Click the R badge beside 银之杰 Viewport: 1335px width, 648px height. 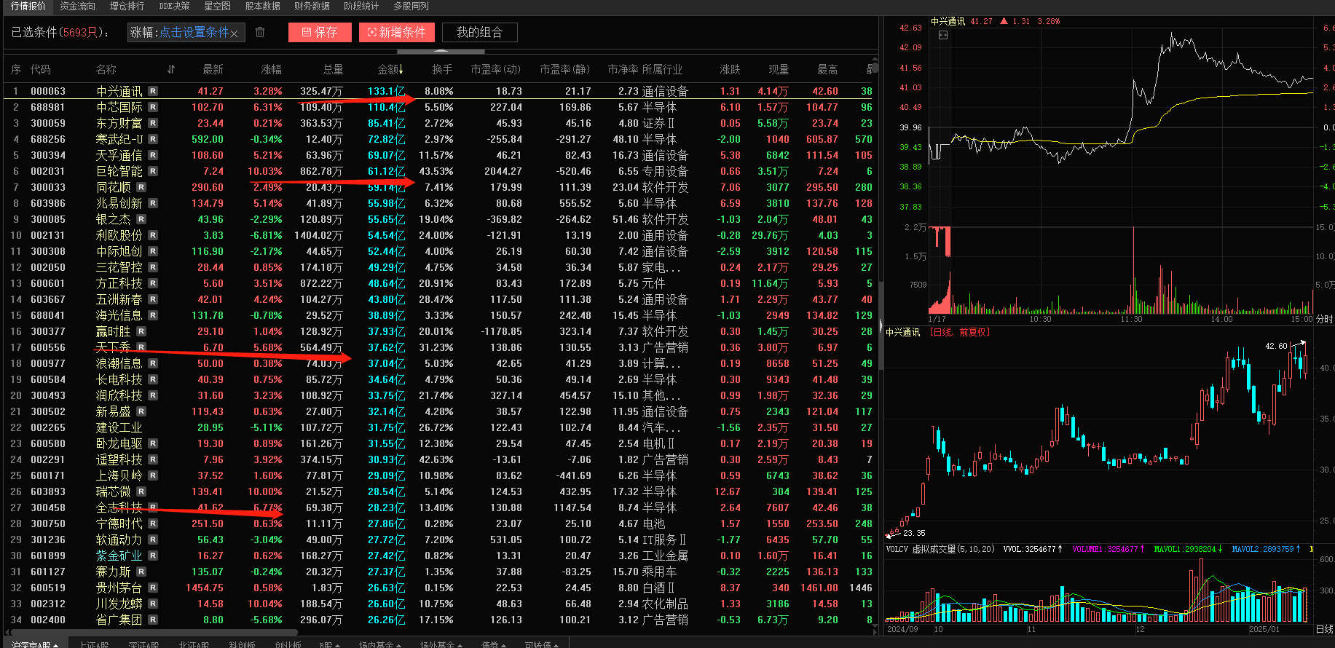coord(141,219)
